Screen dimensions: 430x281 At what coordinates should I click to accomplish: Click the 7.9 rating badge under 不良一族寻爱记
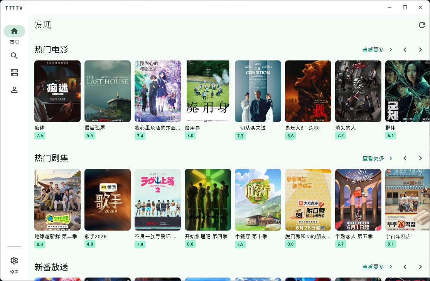point(140,244)
